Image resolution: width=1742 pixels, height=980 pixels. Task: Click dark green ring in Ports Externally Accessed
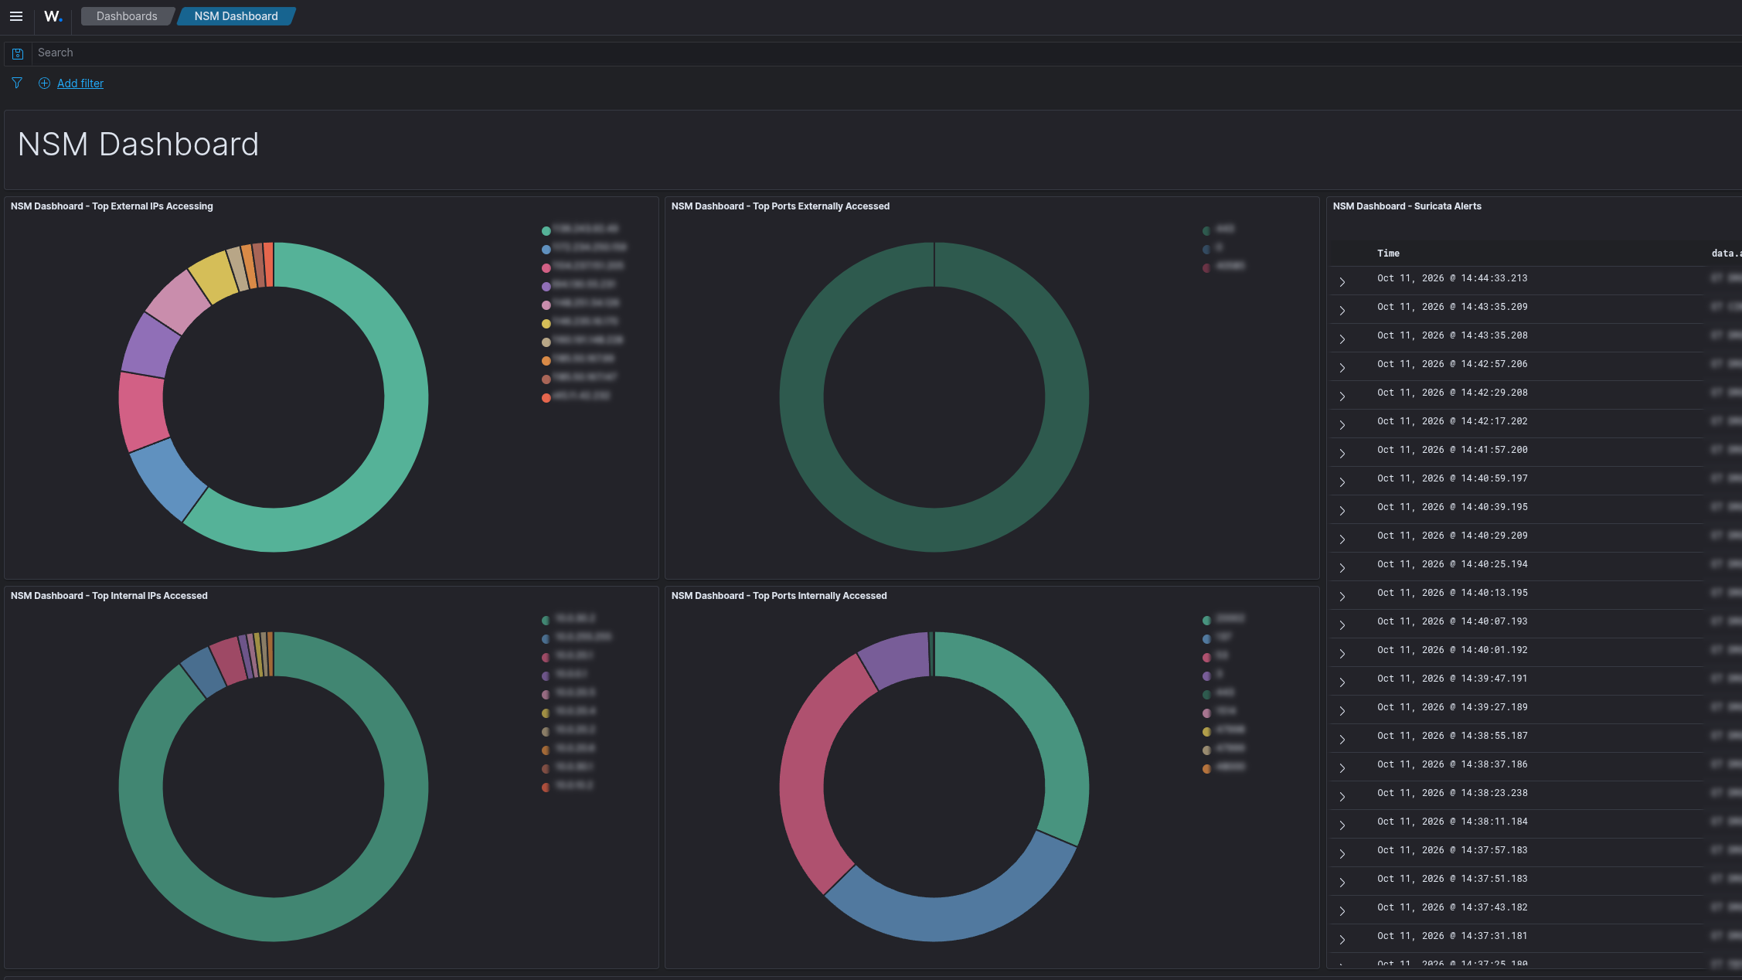pos(934,530)
